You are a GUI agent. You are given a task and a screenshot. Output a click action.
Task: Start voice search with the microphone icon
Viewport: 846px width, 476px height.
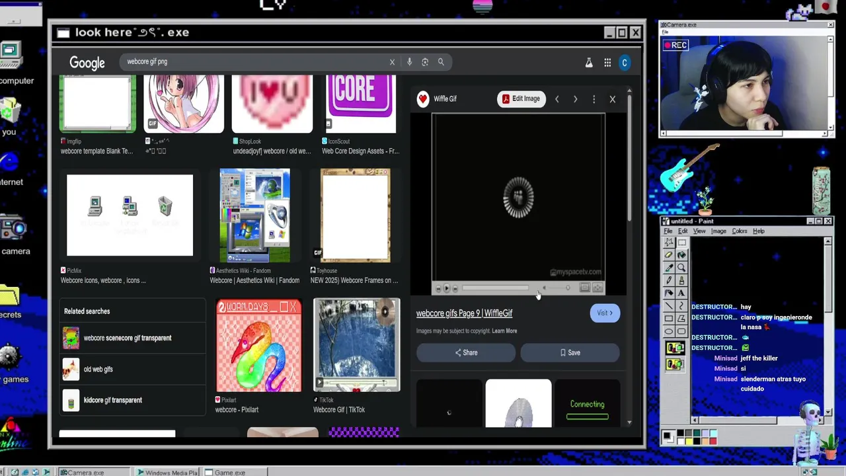pos(409,62)
